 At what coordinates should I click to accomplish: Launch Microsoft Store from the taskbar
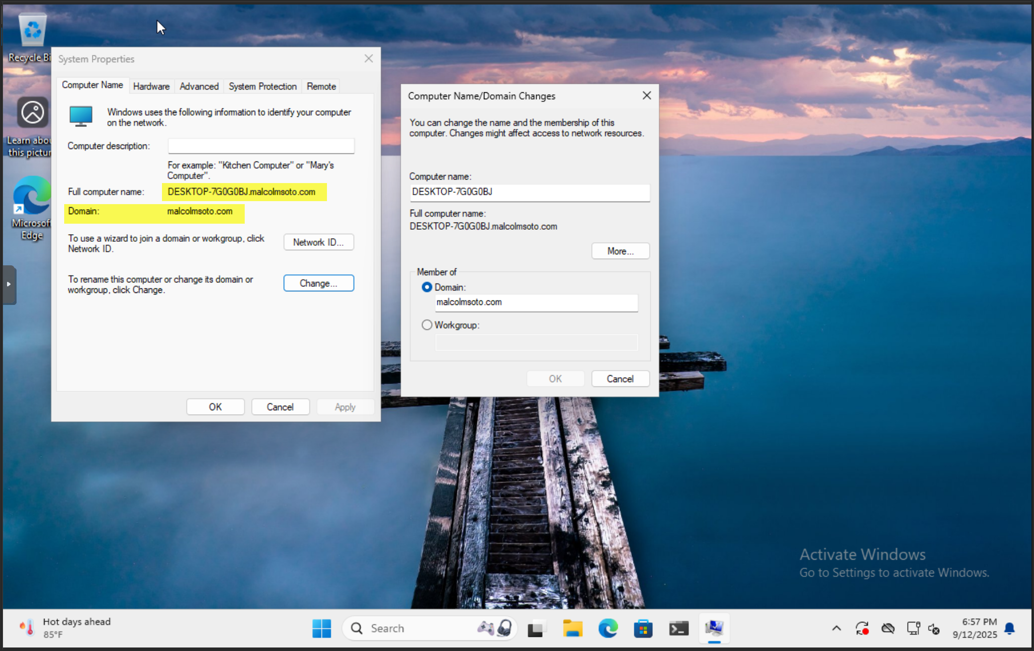(643, 628)
